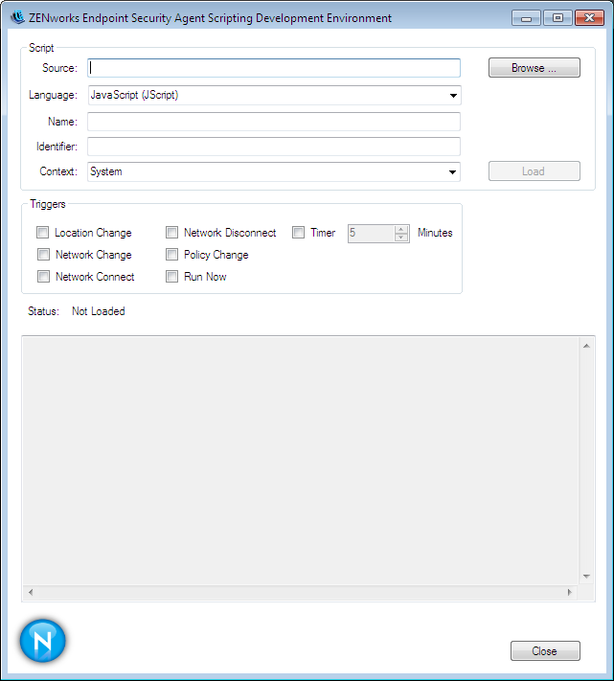Click the Not Loaded status text
Viewport: 614px width, 681px height.
pyautogui.click(x=99, y=311)
